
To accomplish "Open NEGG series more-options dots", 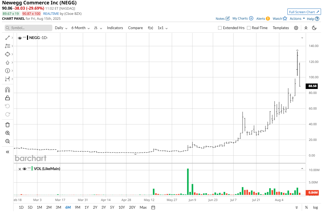I will point(24,37).
